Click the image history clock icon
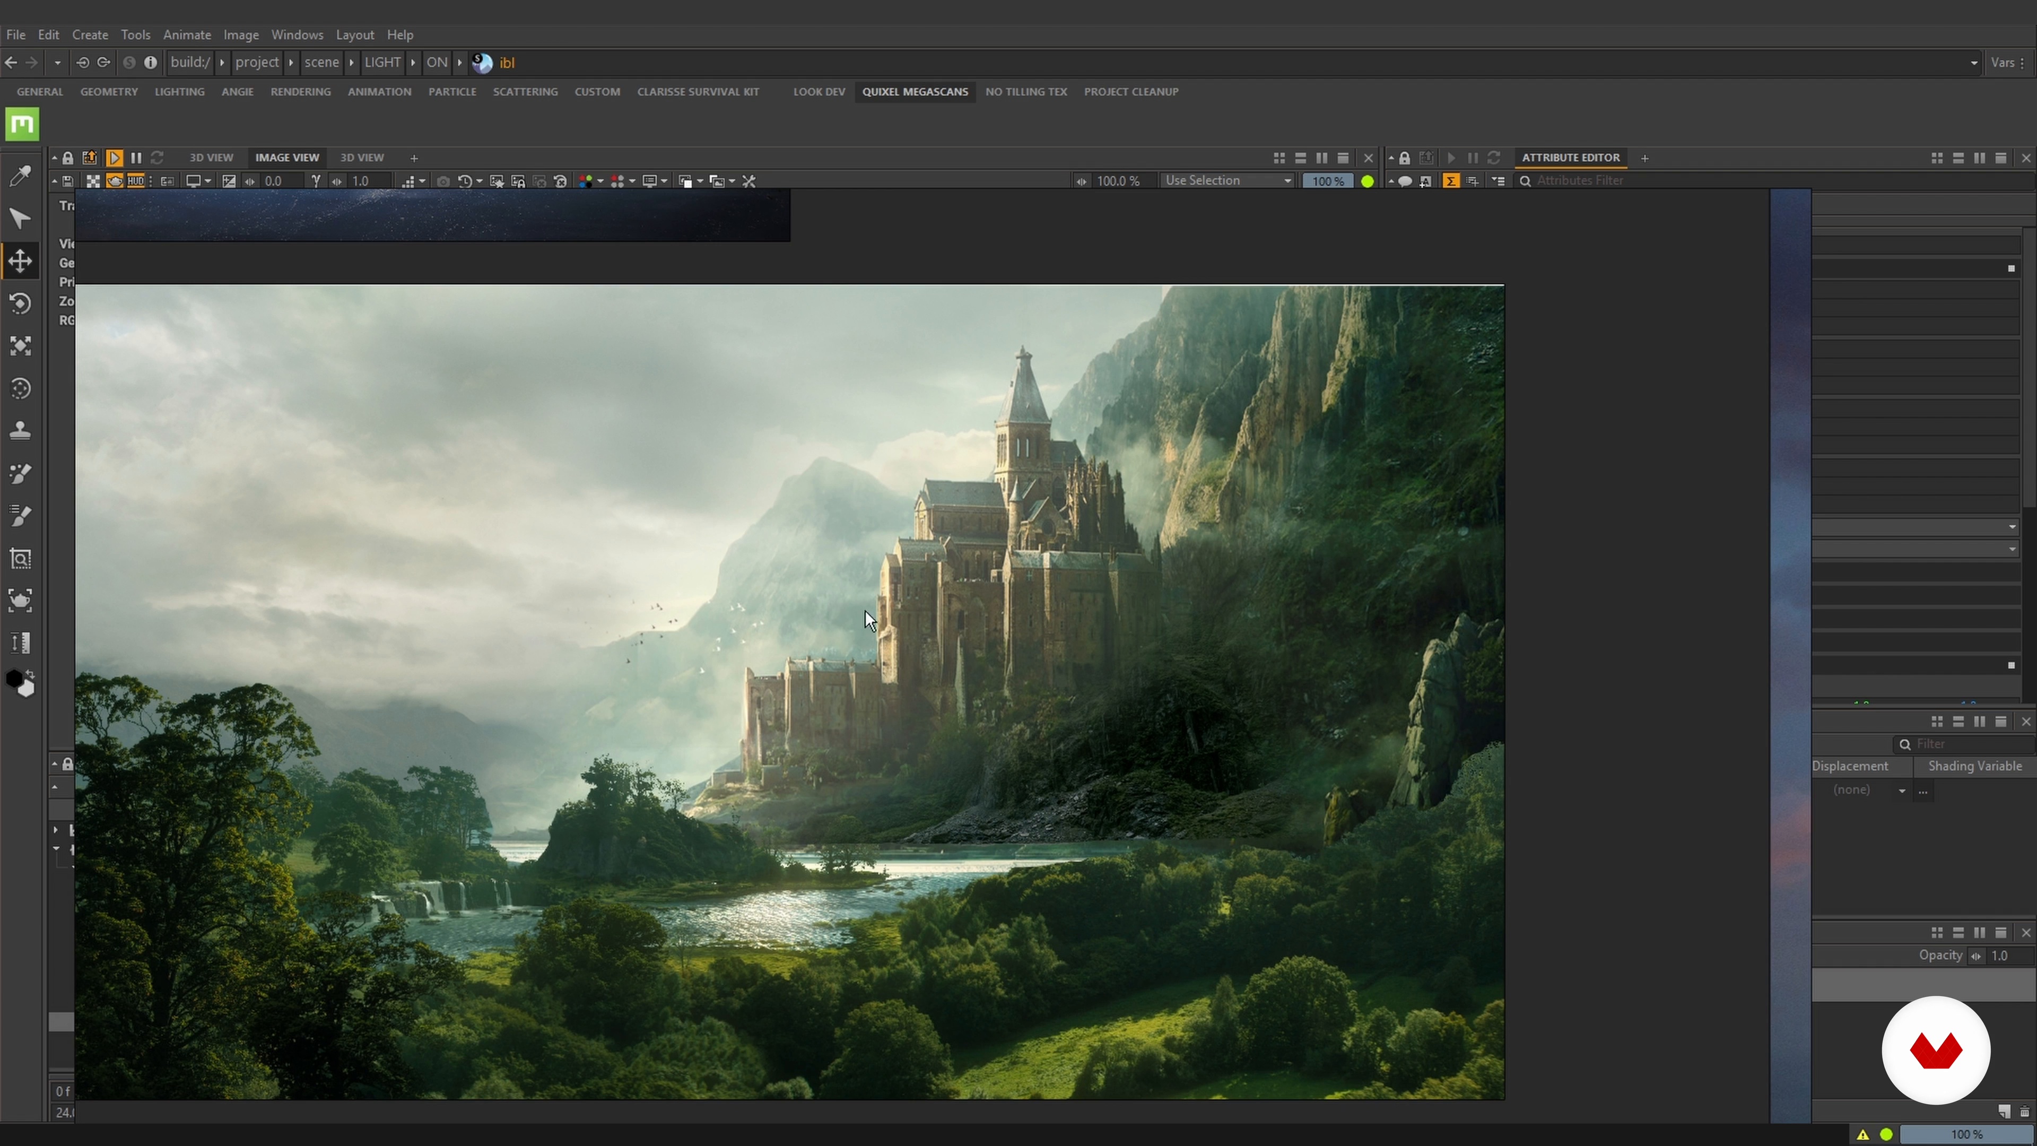Image resolution: width=2037 pixels, height=1146 pixels. click(x=465, y=181)
